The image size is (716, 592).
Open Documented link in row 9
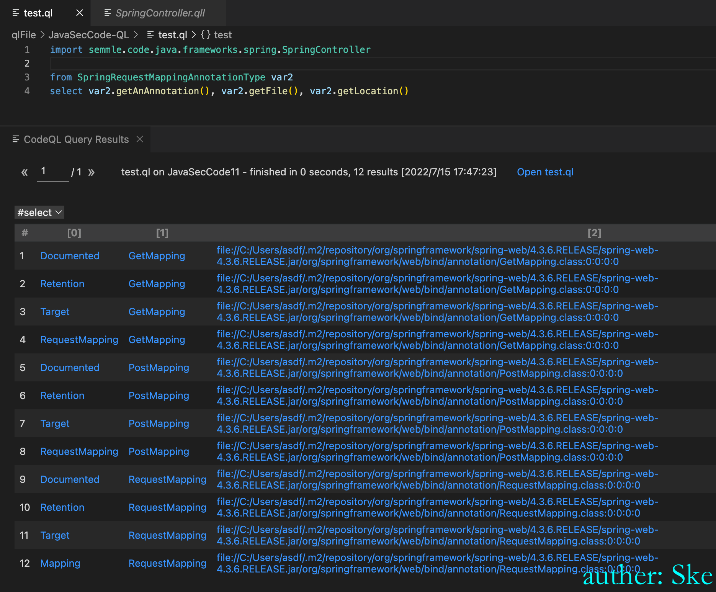pos(70,479)
